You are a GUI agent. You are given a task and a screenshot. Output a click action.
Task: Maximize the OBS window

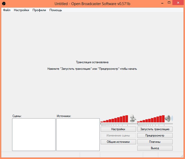click(x=169, y=3)
